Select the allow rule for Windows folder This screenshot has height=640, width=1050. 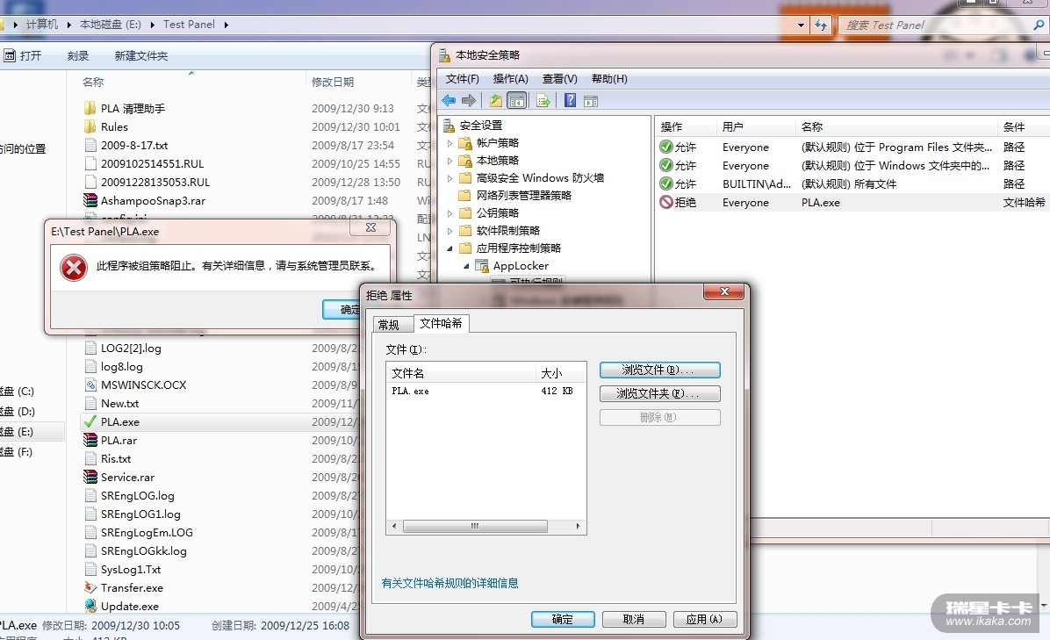(x=851, y=165)
